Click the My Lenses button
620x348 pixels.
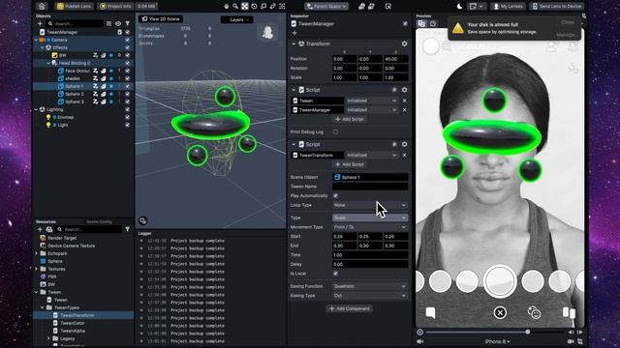pyautogui.click(x=508, y=6)
